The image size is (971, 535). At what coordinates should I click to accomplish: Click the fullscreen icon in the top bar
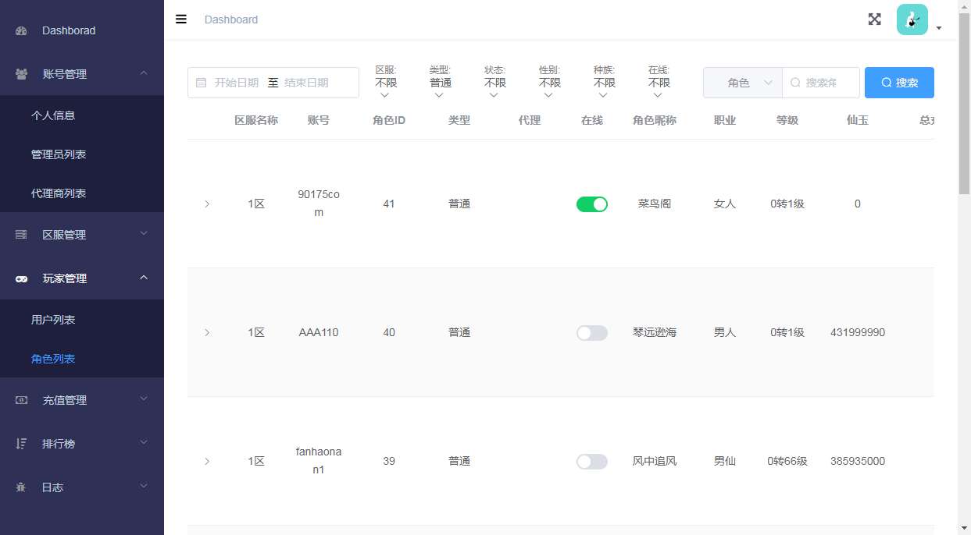pos(874,19)
